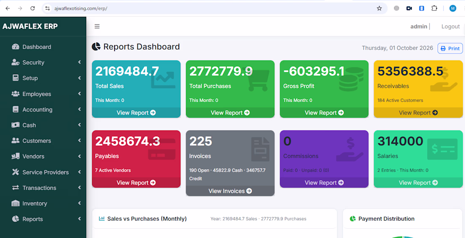Click the 7 Active Vendors text
The width and height of the screenshot is (465, 238).
(113, 170)
